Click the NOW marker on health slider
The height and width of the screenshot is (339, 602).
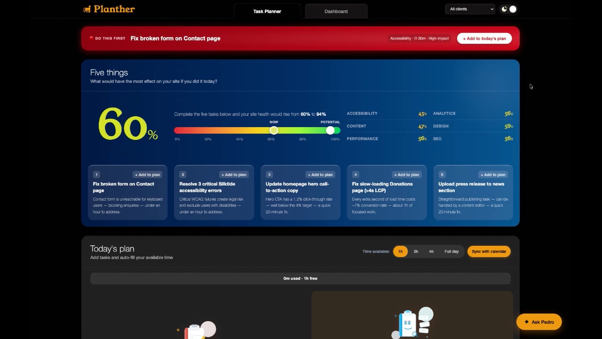[274, 130]
